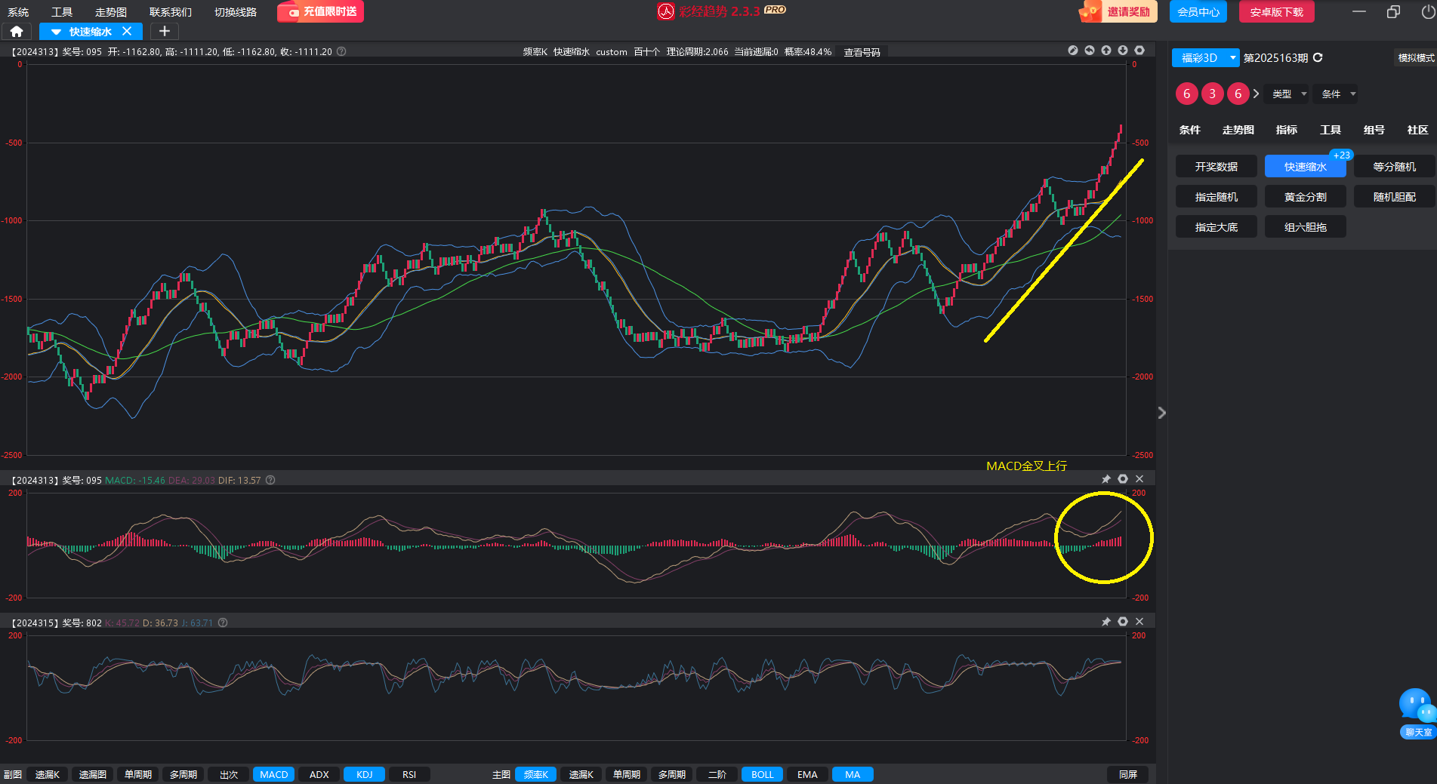The image size is (1437, 784).
Task: Select 黄金分割 tool button
Action: click(x=1306, y=196)
